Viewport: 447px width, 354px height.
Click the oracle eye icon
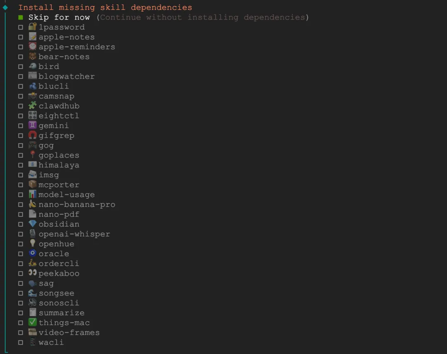point(33,254)
